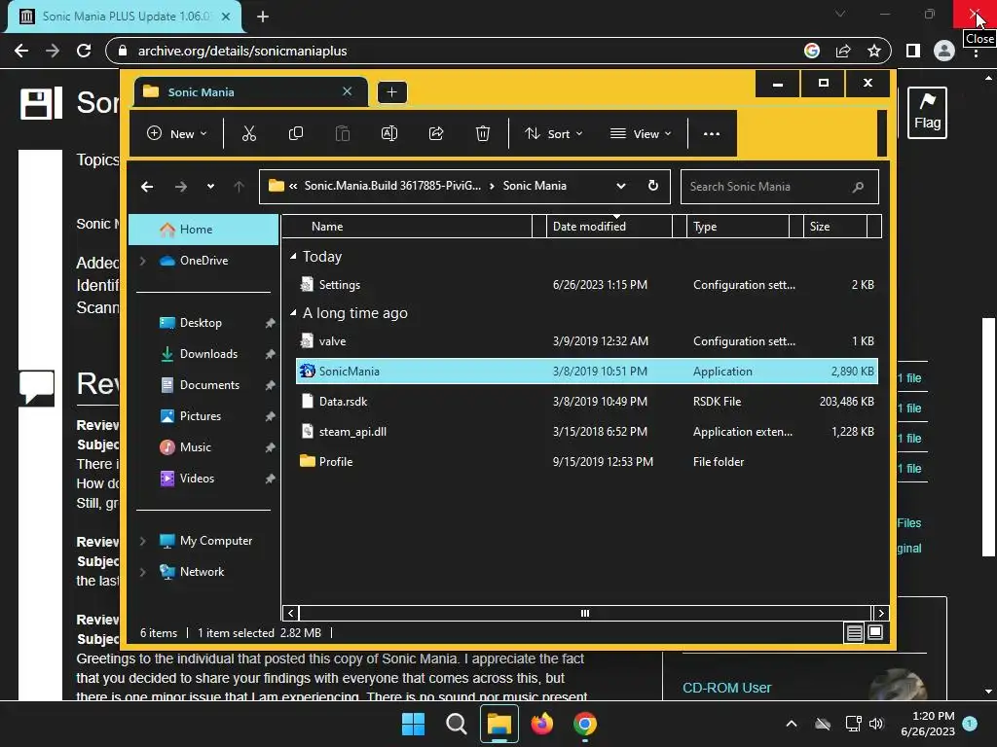Open the New dropdown menu
Image resolution: width=997 pixels, height=747 pixels.
[177, 133]
